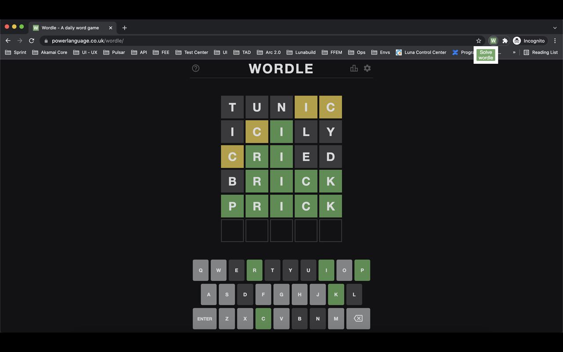Viewport: 563px width, 352px height.
Task: Click the Solve wordle button
Action: [486, 55]
